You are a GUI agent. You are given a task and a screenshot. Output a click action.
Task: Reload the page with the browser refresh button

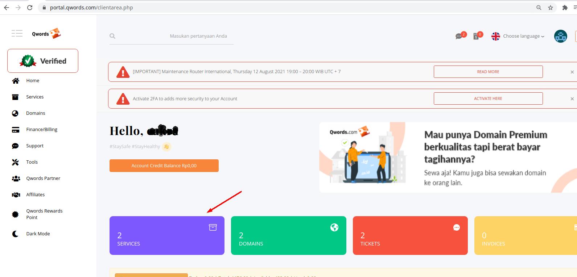(x=30, y=8)
